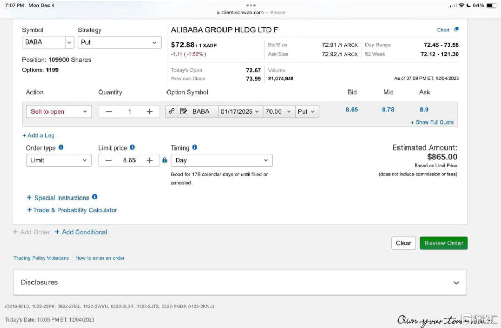Click the Mid price 8.78

click(x=388, y=110)
